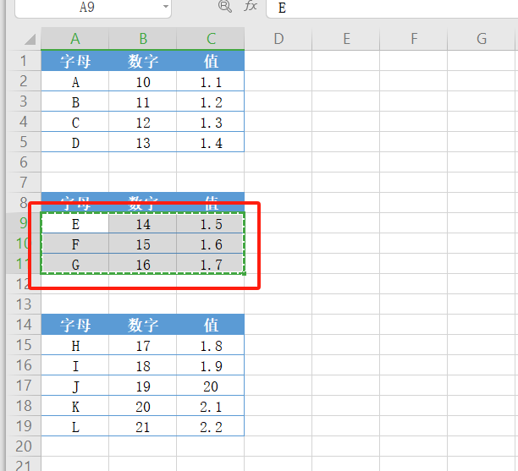Select column A header
Screen dimensions: 518x471
pos(75,38)
